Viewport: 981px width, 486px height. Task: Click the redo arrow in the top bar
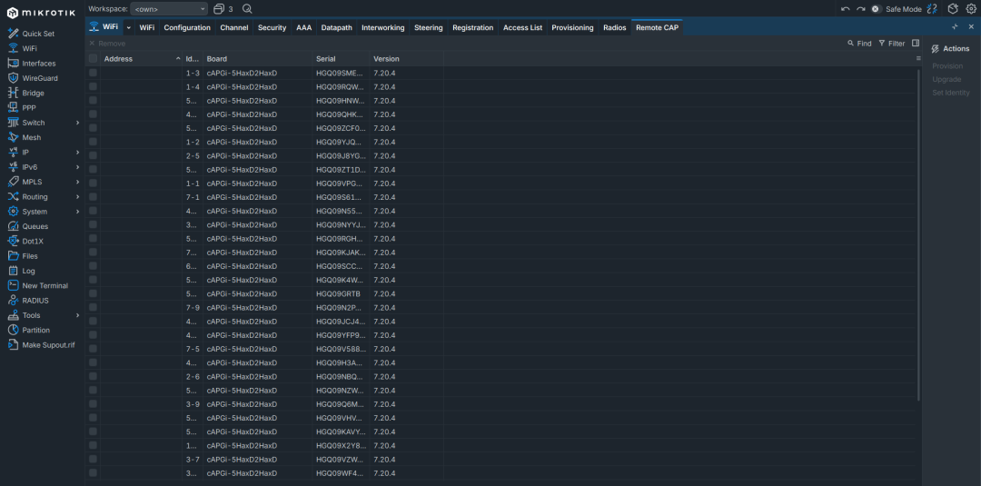point(860,9)
